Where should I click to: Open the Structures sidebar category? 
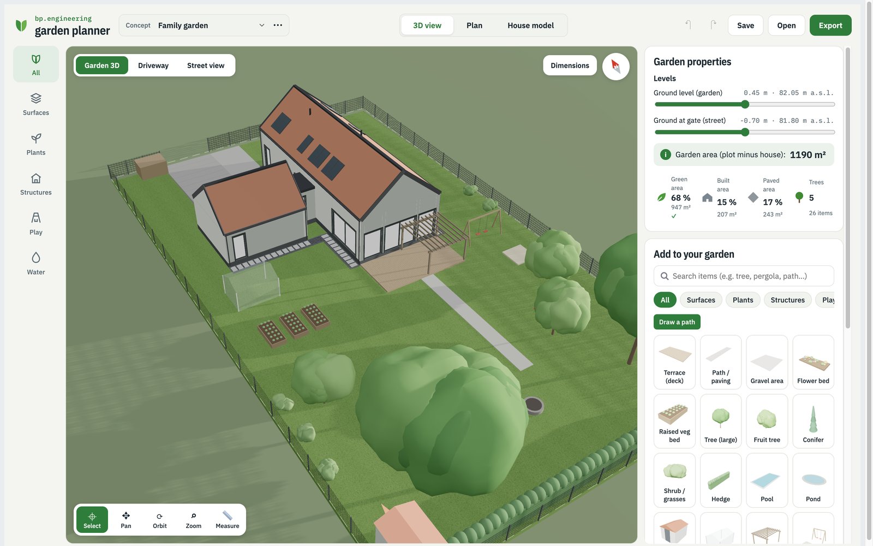click(x=36, y=184)
